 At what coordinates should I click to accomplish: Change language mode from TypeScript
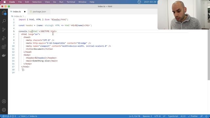click(173, 116)
